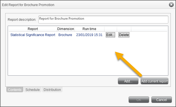Close the Edit Report dialog
The width and height of the screenshot is (176, 107).
coord(171,5)
